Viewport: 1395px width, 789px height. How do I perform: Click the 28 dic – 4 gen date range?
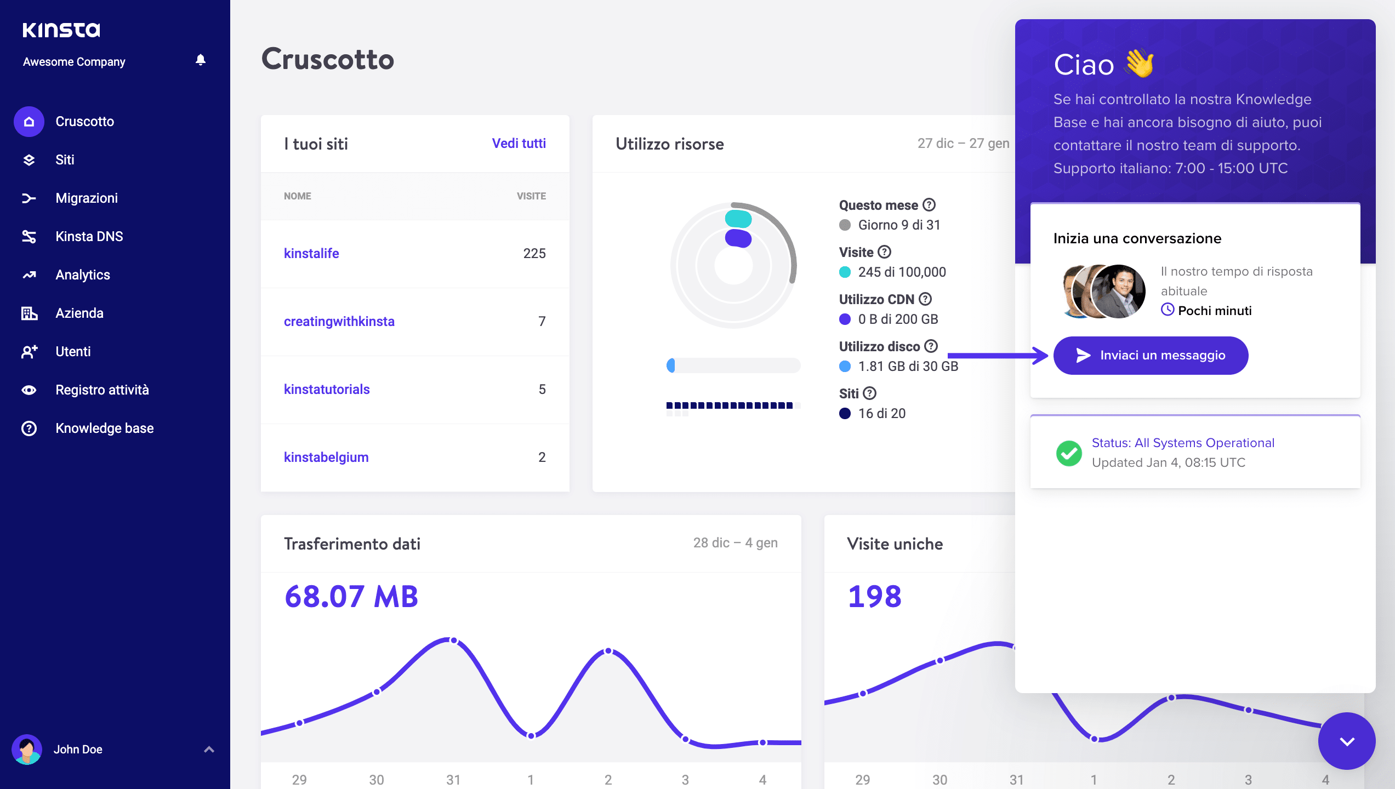pos(735,543)
